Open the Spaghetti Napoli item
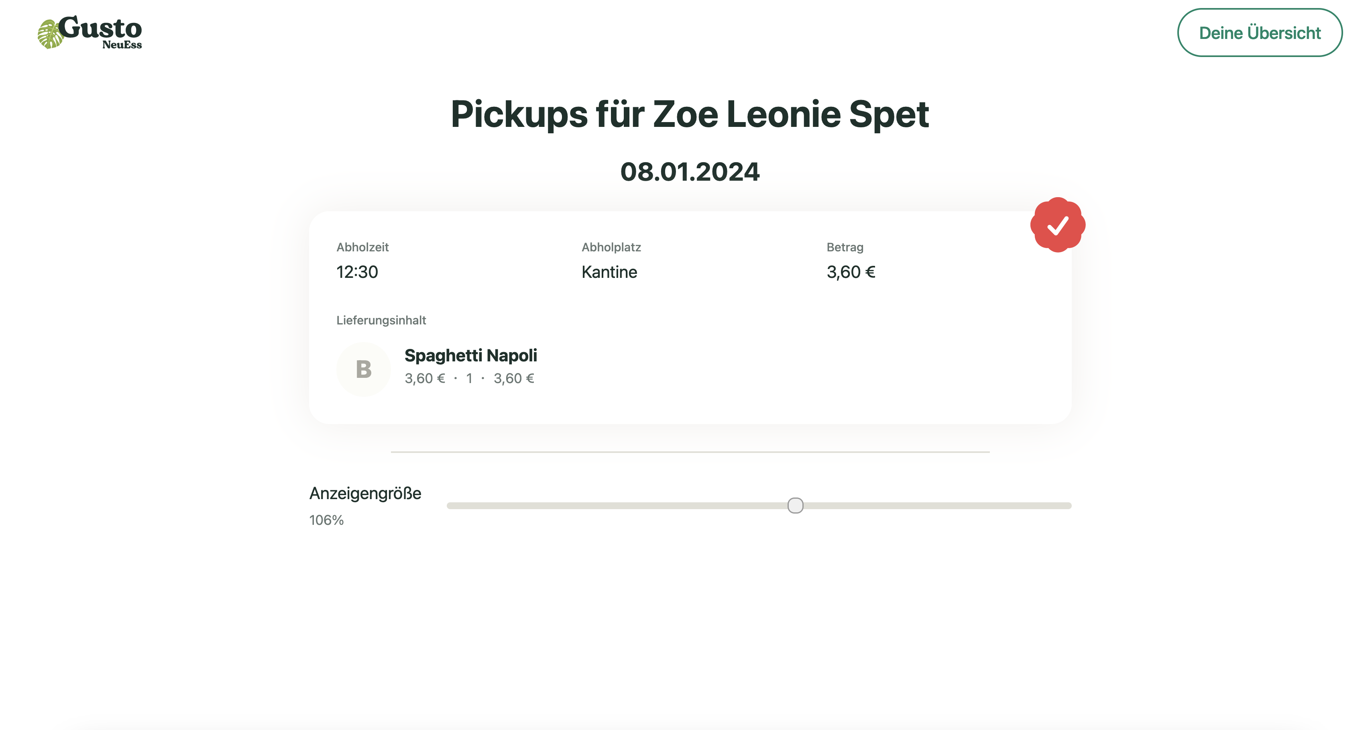The image size is (1372, 730). [x=470, y=355]
